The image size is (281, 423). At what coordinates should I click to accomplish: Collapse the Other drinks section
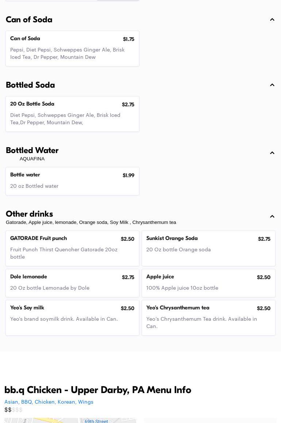272,217
